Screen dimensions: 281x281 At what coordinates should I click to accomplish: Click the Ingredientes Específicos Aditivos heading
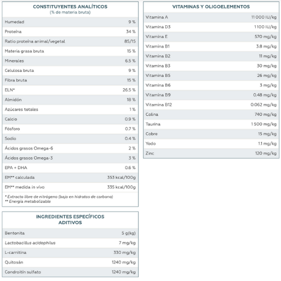pyautogui.click(x=70, y=220)
